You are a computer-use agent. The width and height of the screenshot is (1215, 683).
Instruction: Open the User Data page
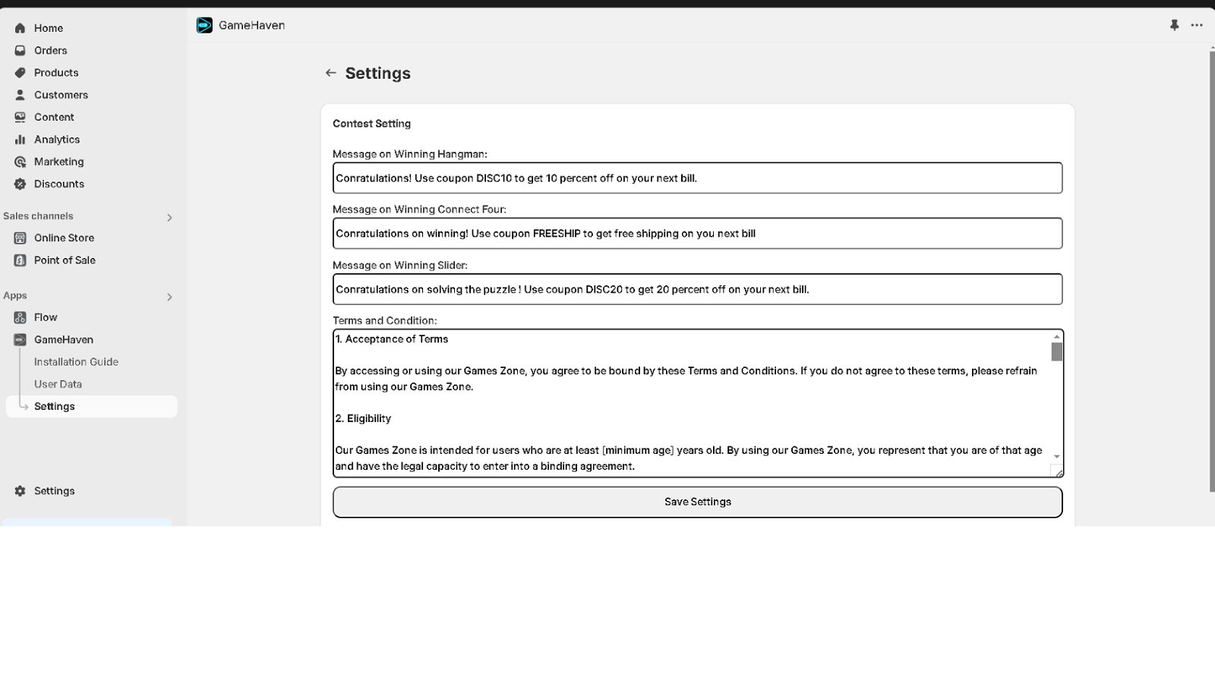pos(58,383)
